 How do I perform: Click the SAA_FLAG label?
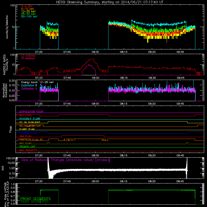coord(25,136)
